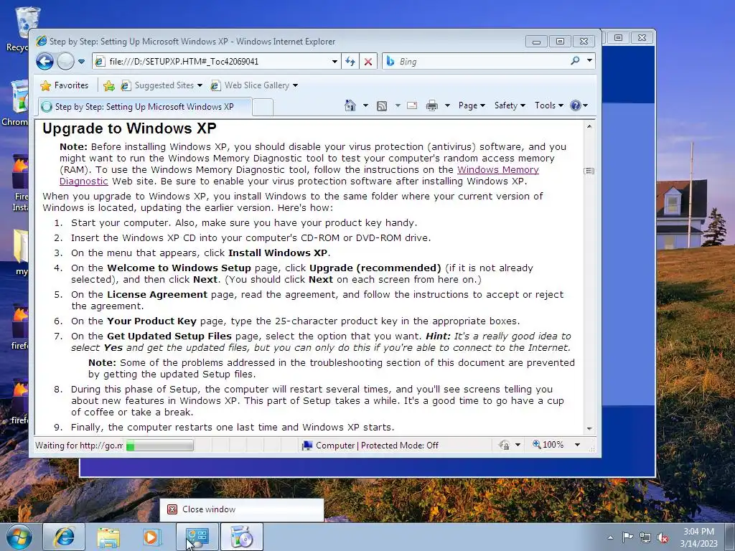Refresh the page with refresh icon
The image size is (735, 551).
(x=350, y=62)
